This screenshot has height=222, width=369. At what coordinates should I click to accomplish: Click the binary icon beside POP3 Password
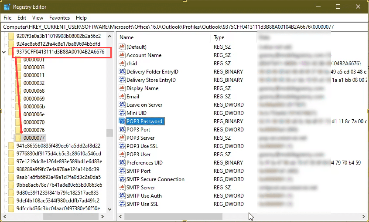122,121
